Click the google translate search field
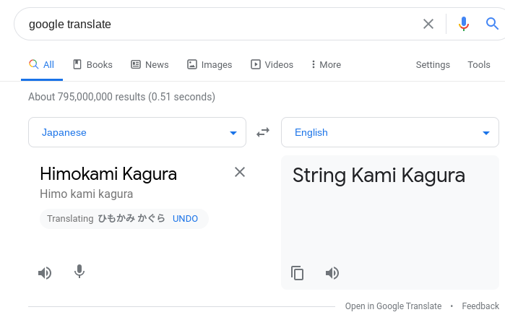 coord(217,24)
